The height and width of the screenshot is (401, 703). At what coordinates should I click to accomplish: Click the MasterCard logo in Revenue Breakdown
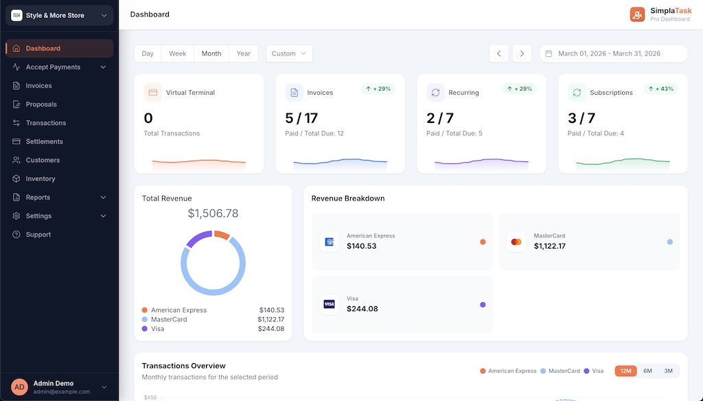(516, 242)
